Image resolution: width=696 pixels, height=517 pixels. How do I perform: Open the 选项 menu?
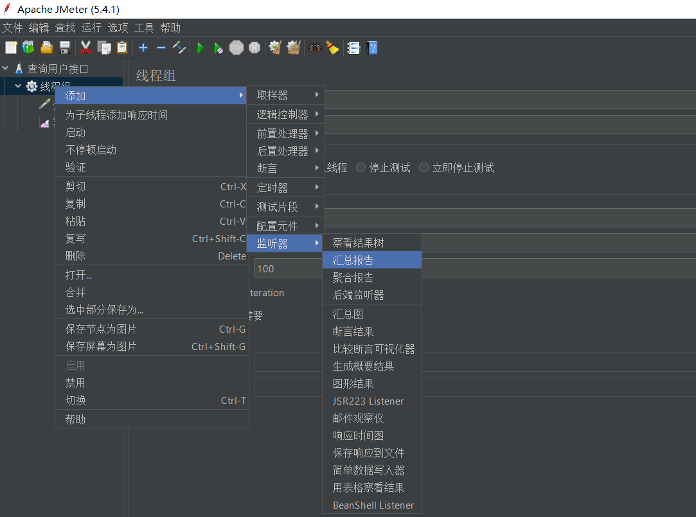118,28
